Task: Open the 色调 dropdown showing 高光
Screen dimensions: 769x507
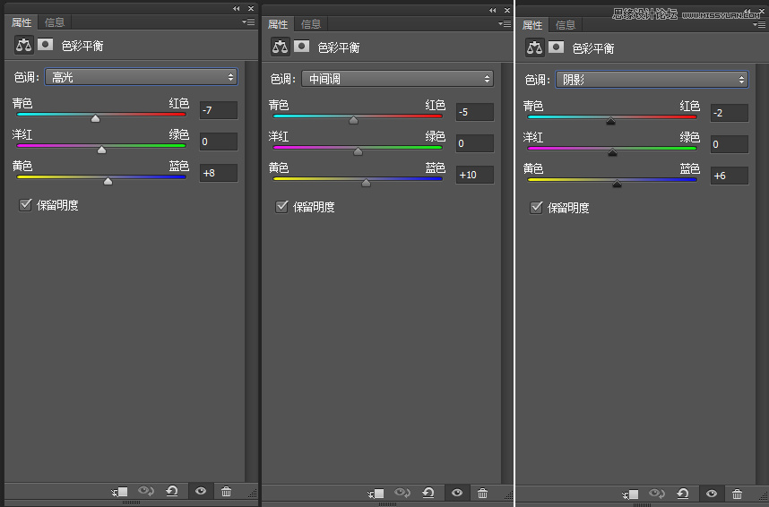Action: [142, 78]
